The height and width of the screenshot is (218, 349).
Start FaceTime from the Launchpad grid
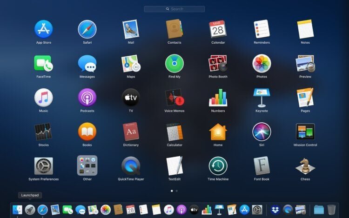(x=44, y=64)
